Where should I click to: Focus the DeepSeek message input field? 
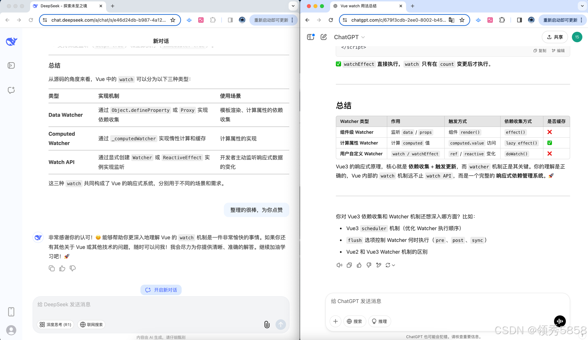pos(161,304)
